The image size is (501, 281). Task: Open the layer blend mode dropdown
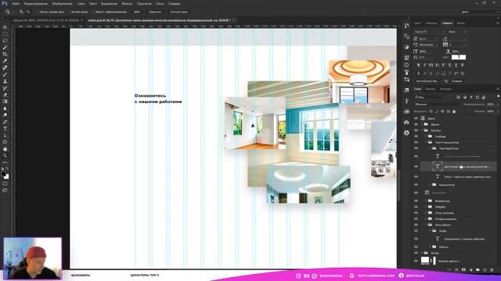pos(438,104)
